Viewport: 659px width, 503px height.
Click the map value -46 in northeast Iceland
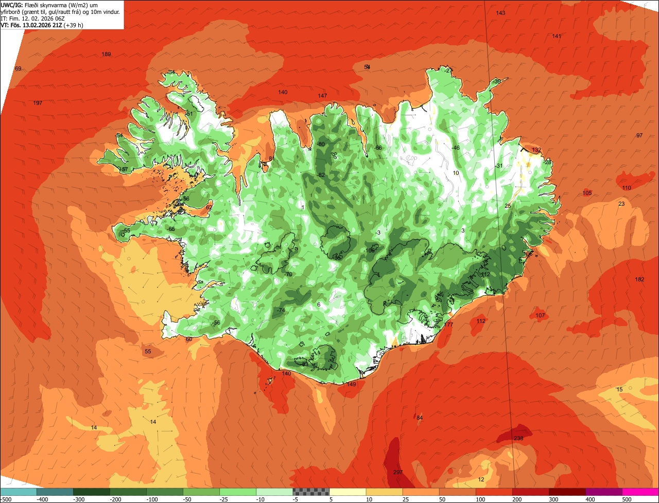(455, 148)
